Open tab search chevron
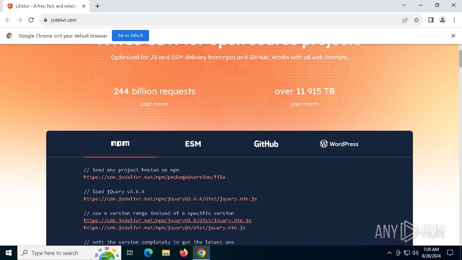 point(404,5)
